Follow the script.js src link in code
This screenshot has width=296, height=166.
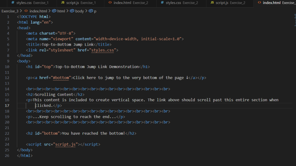(65, 144)
